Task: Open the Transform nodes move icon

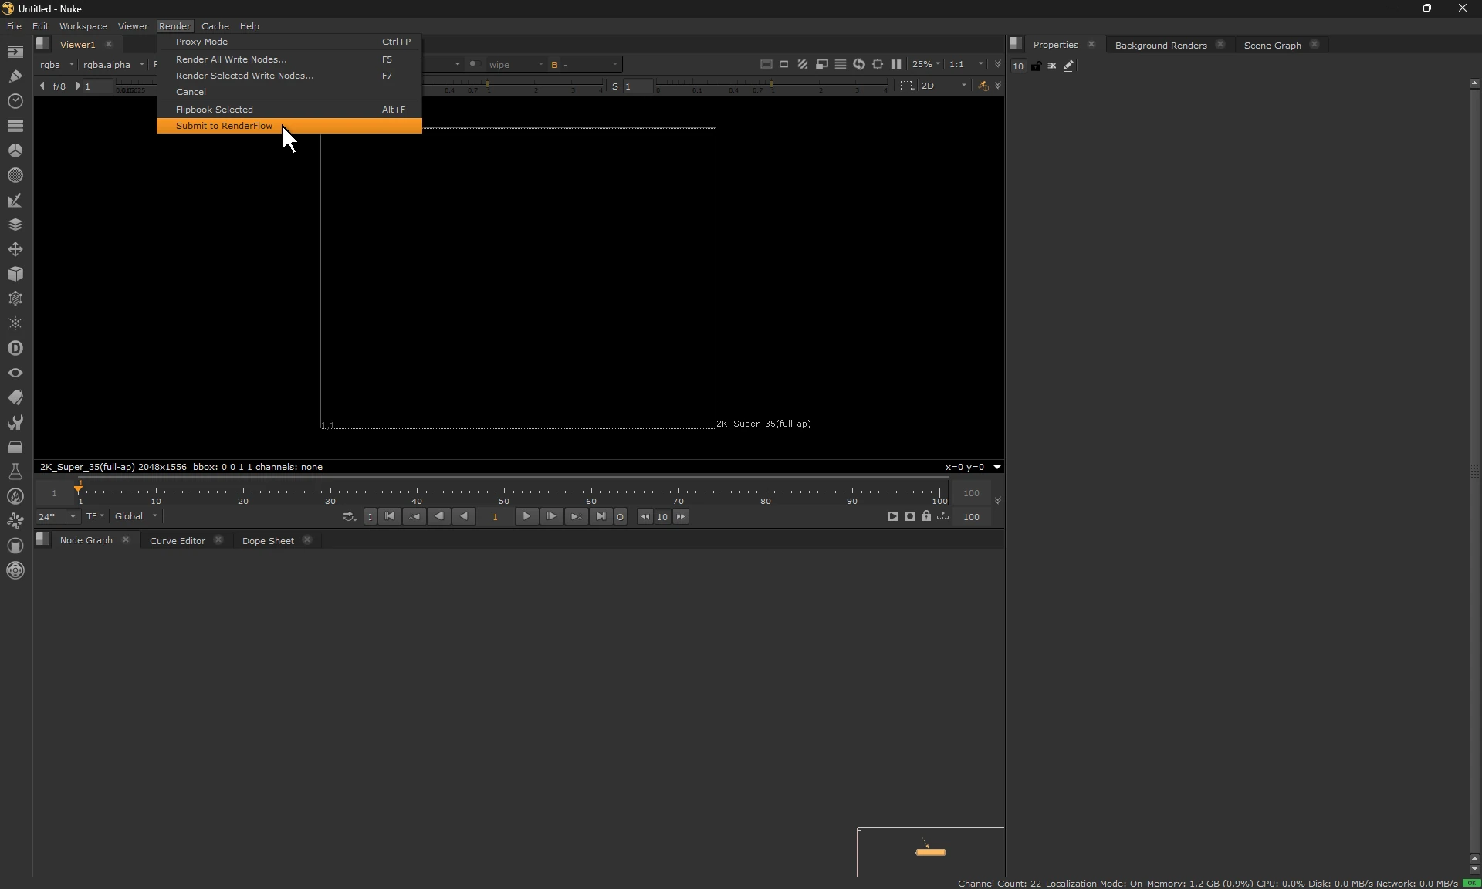Action: pos(15,249)
